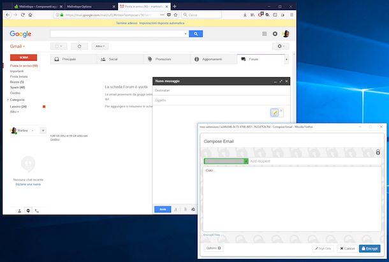Open Google notifications icon
The width and height of the screenshot is (389, 262).
pos(275,34)
